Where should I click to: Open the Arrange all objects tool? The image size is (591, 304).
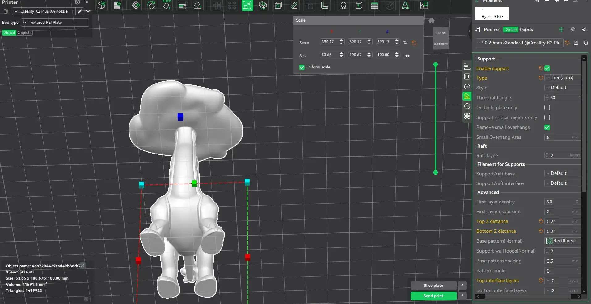pyautogui.click(x=182, y=5)
